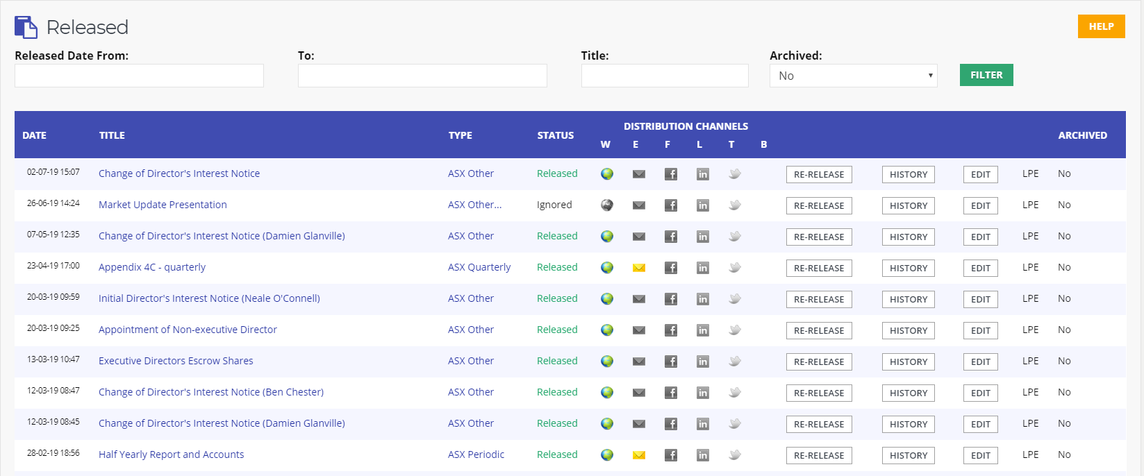Click the Facebook icon in the Change of Director's Interest Notice (Ben Chester) row
This screenshot has height=476, width=1144.
(x=671, y=393)
